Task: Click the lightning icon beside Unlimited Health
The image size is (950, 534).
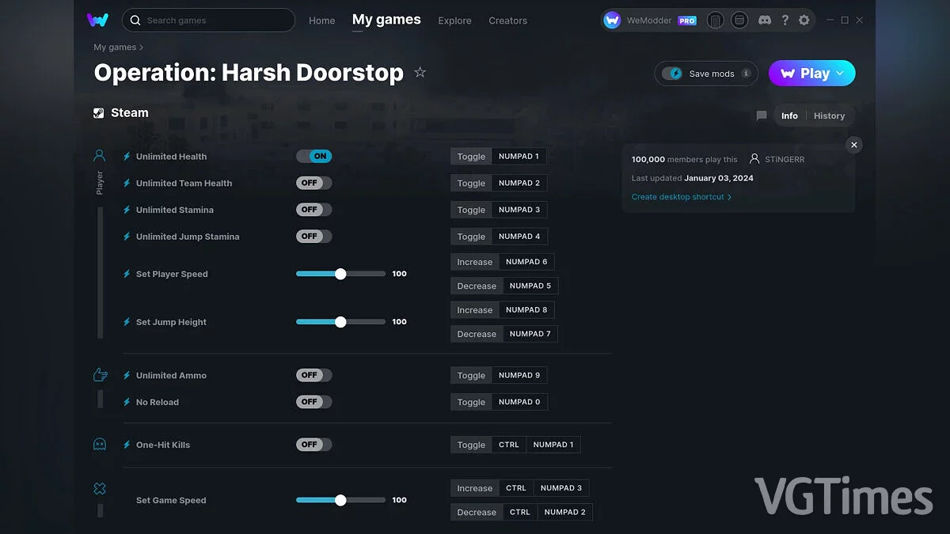Action: pos(127,157)
